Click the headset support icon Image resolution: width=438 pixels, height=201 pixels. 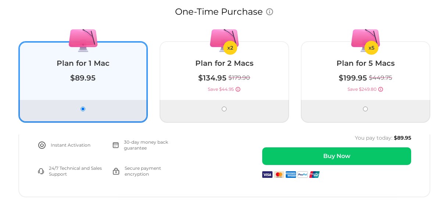(x=41, y=171)
